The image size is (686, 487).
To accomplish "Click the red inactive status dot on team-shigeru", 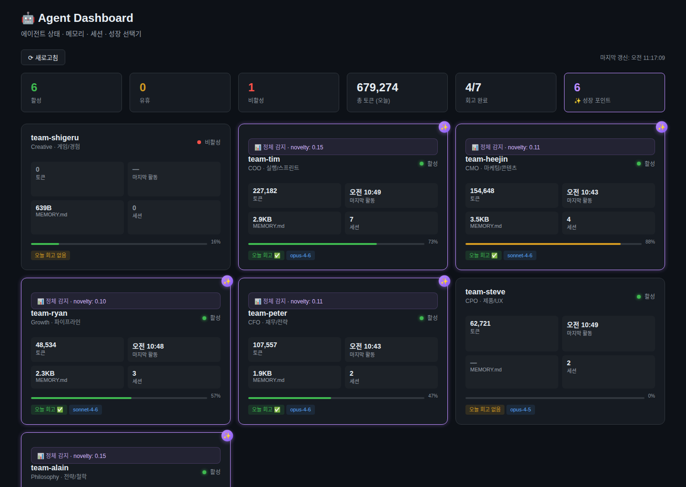I will pos(199,142).
